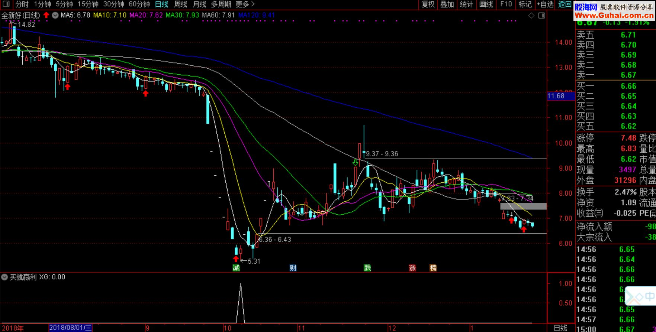Click the 涨停 value 7.48
The image size is (656, 332).
point(628,138)
